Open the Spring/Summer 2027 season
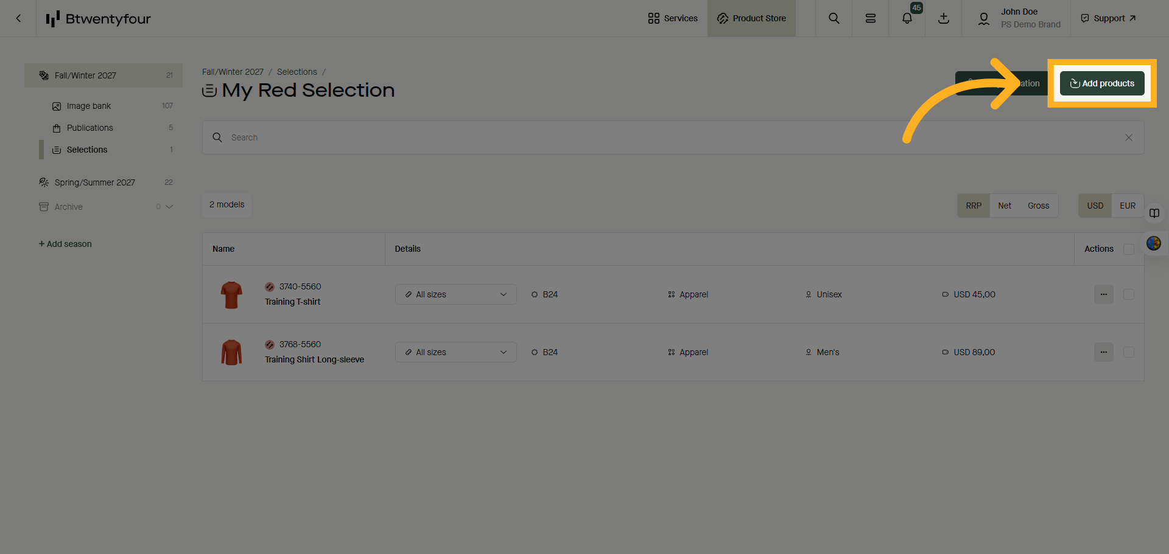 [94, 182]
